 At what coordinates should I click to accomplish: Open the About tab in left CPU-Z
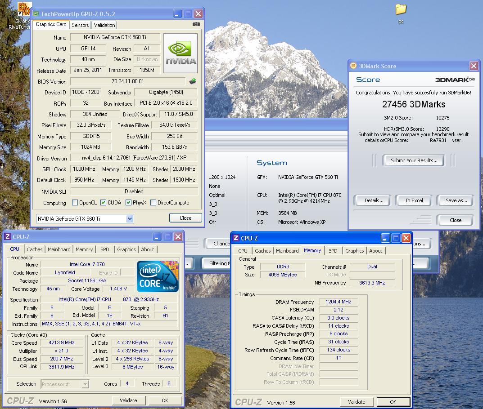point(148,249)
